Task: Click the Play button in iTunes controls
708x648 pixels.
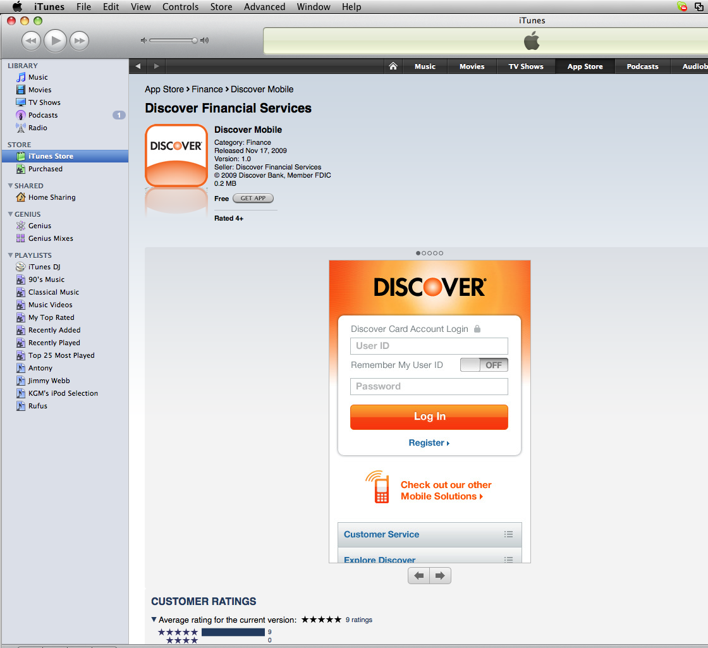Action: (x=56, y=40)
